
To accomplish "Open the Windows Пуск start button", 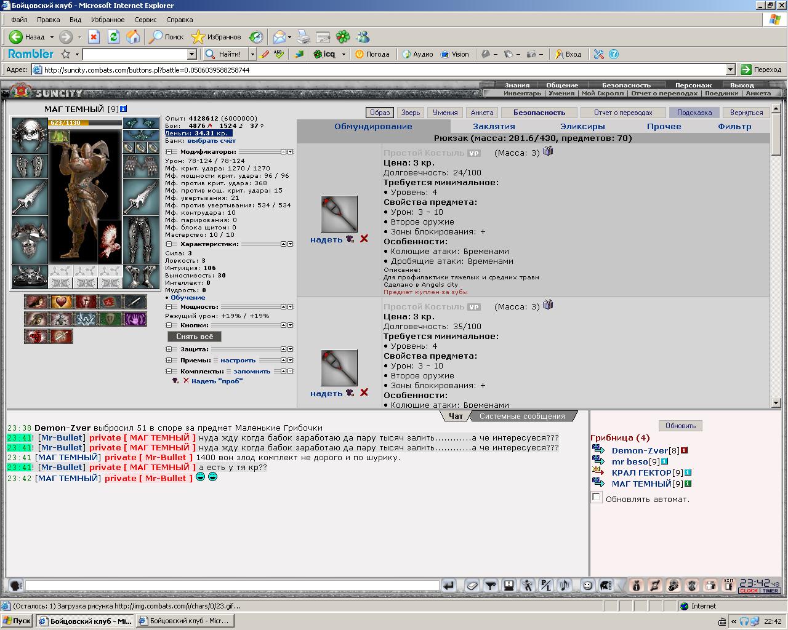I will (x=17, y=621).
